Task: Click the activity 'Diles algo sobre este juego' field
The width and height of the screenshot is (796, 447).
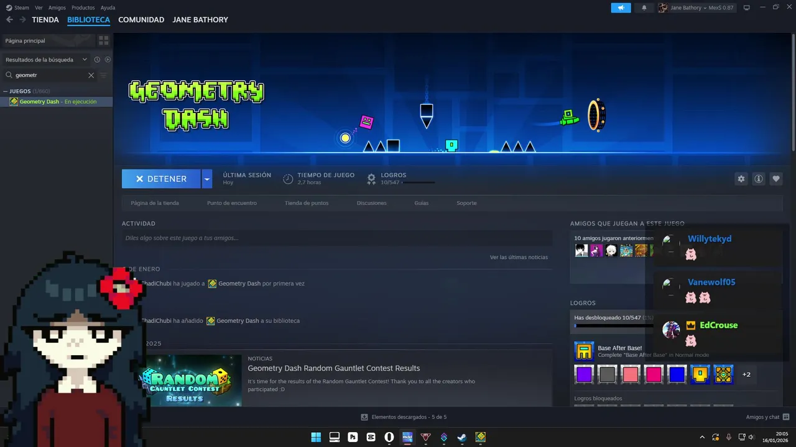Action: (x=337, y=238)
